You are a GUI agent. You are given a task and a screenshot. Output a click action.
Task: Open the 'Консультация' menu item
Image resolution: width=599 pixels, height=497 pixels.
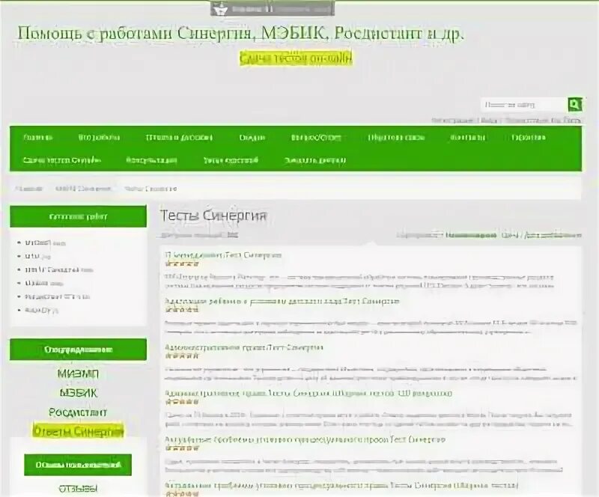click(151, 160)
